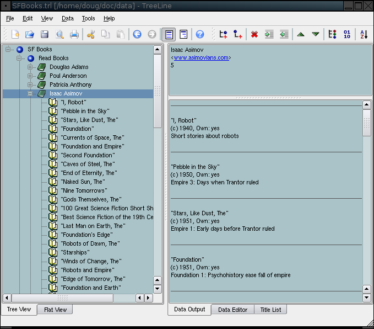Viewport: 374px width, 329px height.
Task: Add a child node via toolbar icon
Action: click(x=238, y=34)
